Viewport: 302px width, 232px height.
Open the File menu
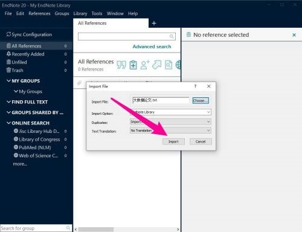point(8,13)
